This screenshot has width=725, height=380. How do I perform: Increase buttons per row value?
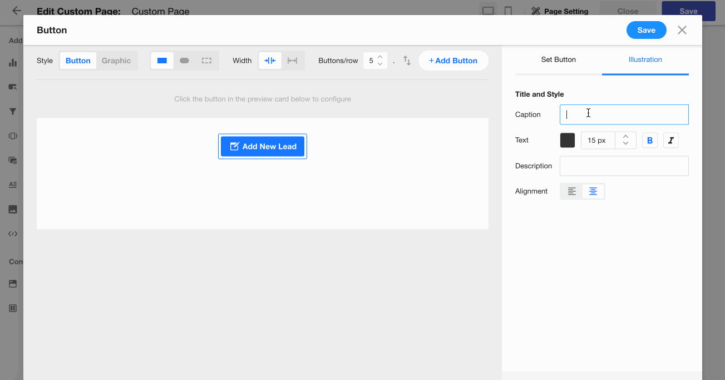pyautogui.click(x=380, y=57)
